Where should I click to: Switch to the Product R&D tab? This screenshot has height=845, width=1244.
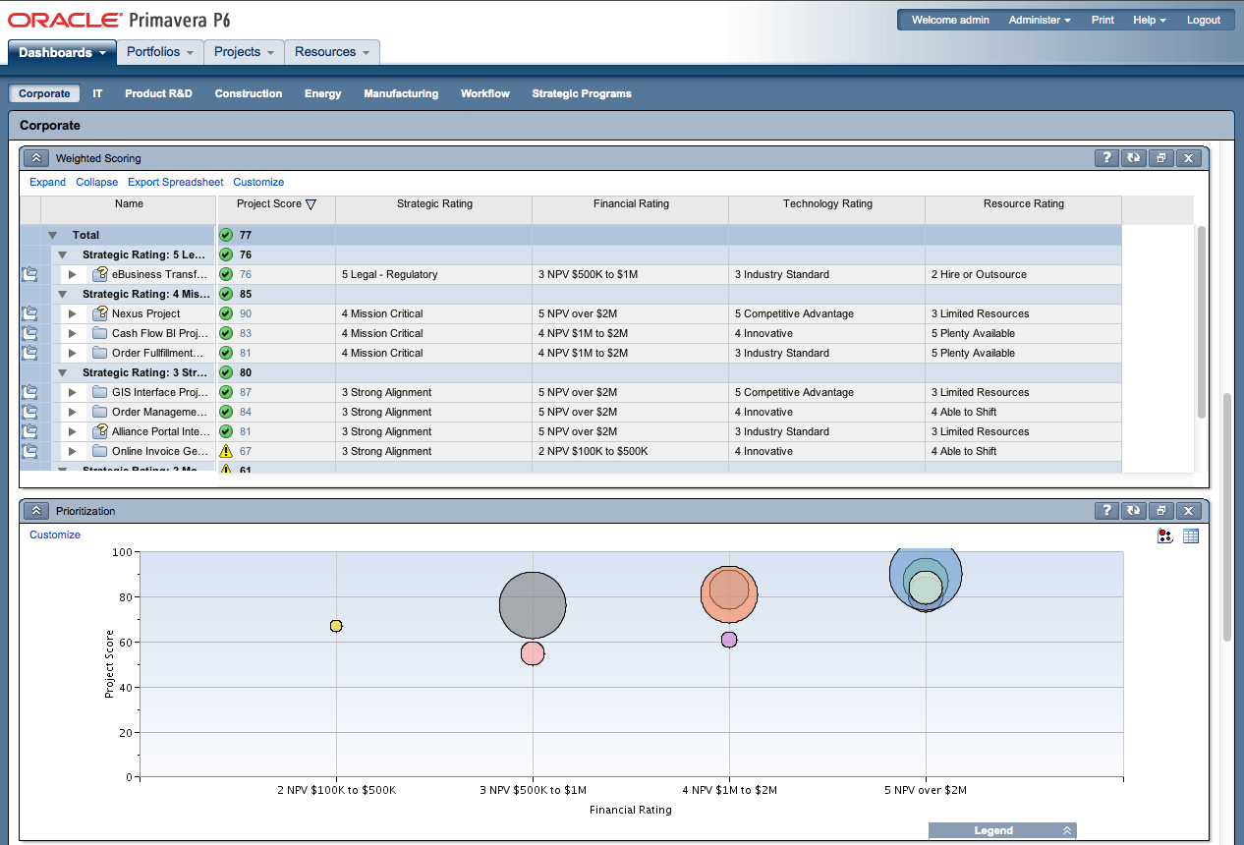click(158, 93)
